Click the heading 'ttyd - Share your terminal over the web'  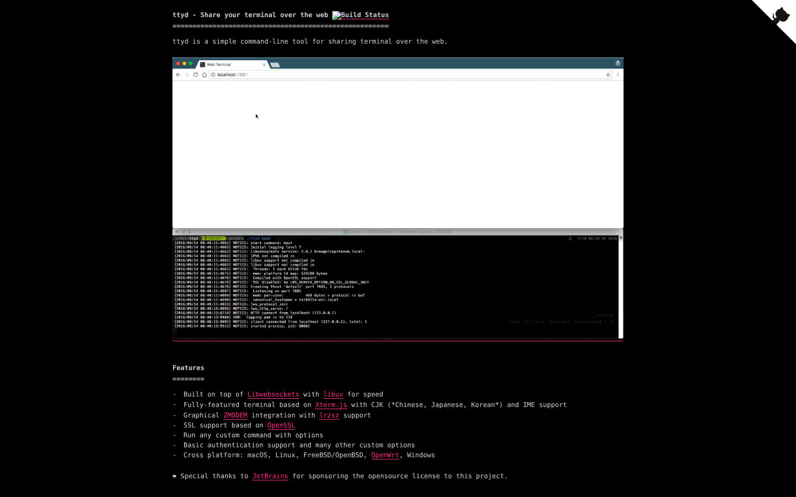(x=250, y=15)
